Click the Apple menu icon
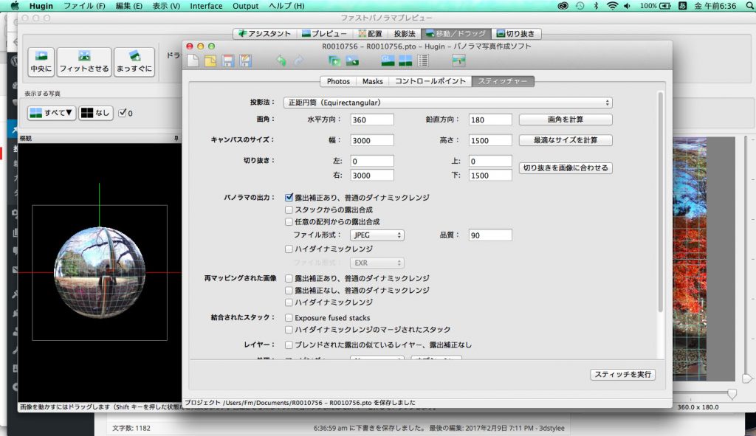Screen dimensions: 756x436 (x=15, y=6)
